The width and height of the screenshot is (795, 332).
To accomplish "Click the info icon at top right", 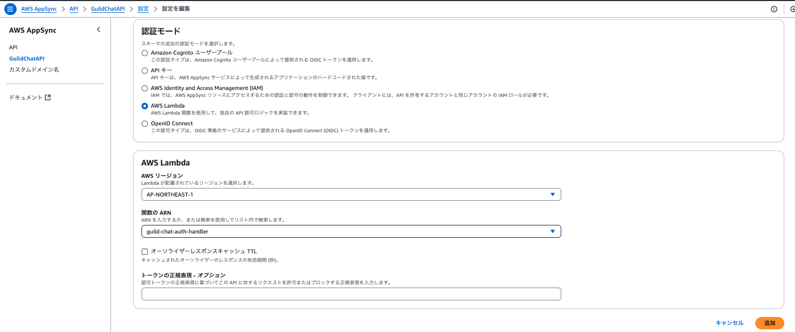I will pos(774,9).
